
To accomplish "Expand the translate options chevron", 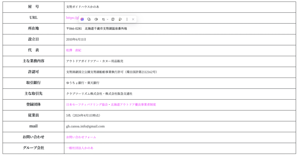I will [x=107, y=19].
